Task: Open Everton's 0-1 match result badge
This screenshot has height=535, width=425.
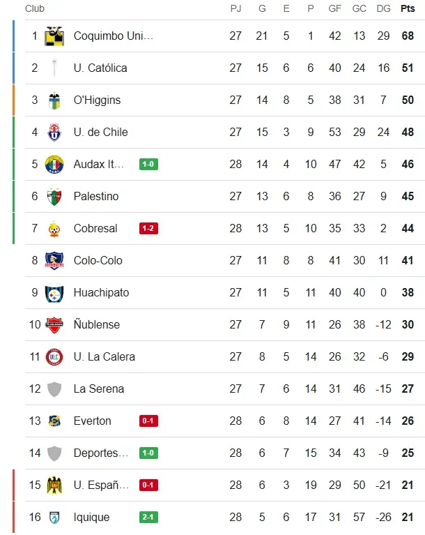Action: [148, 421]
